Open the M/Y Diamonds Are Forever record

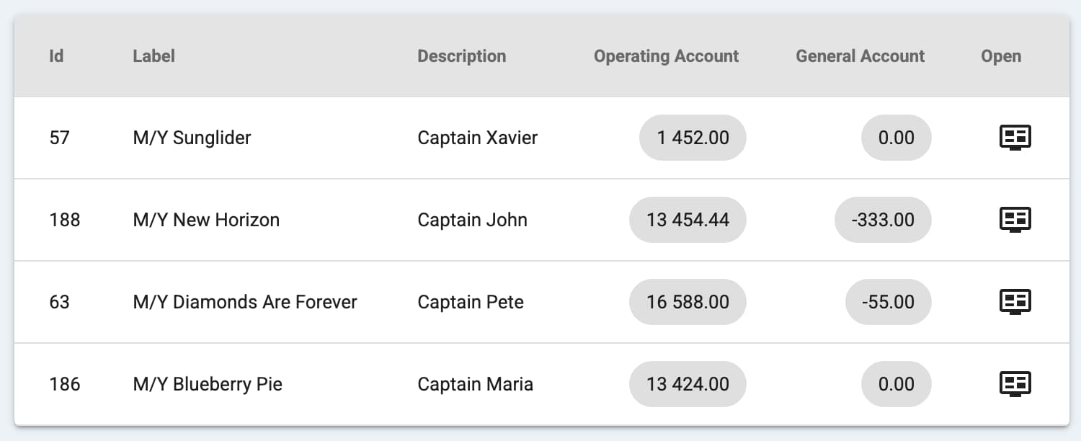[1015, 302]
